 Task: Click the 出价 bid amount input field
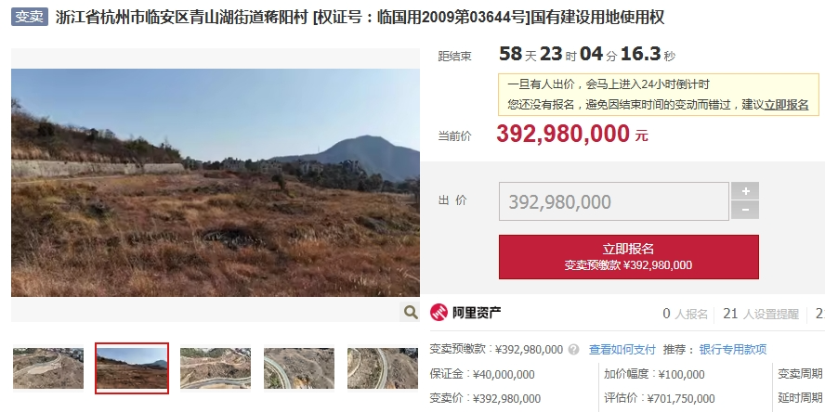613,201
